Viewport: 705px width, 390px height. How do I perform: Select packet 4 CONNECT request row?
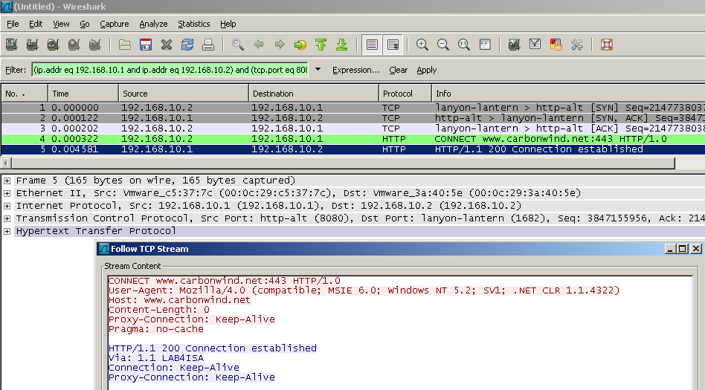coord(353,139)
